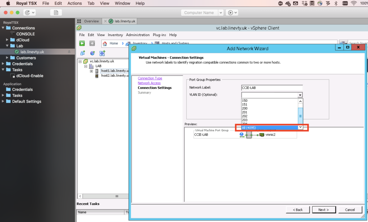
Task: Click the Royal TSX connect play button
Action: pyautogui.click(x=230, y=13)
